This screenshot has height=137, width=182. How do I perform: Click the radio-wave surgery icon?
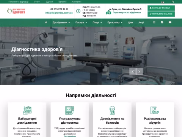155,110
